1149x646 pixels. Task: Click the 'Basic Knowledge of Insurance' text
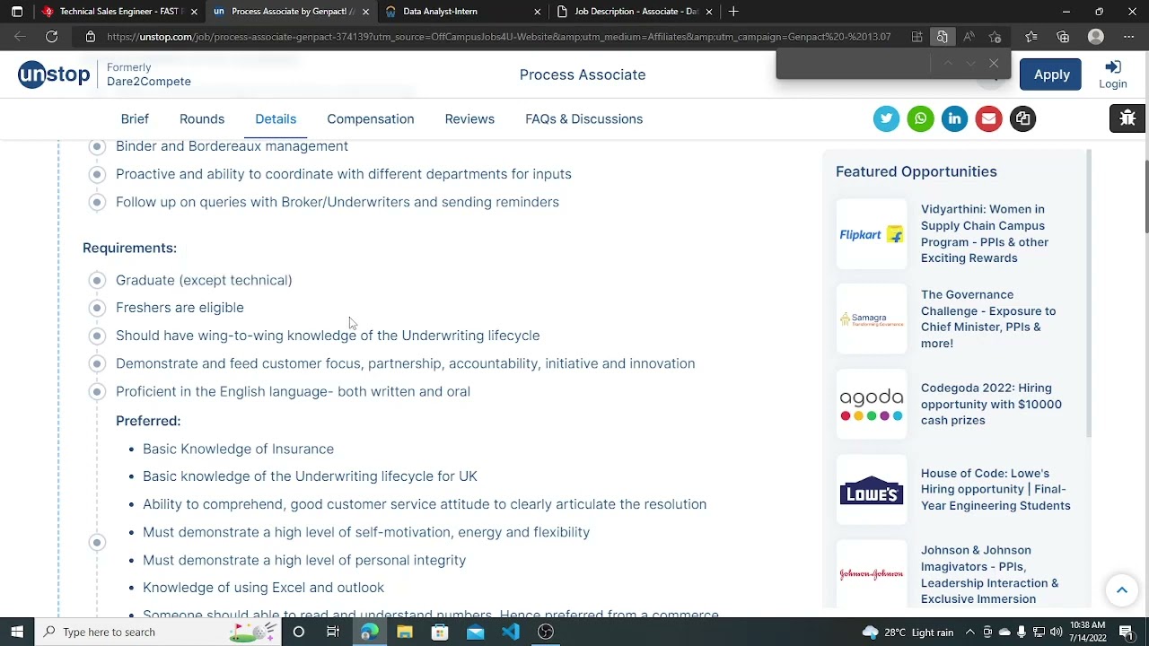[238, 449]
